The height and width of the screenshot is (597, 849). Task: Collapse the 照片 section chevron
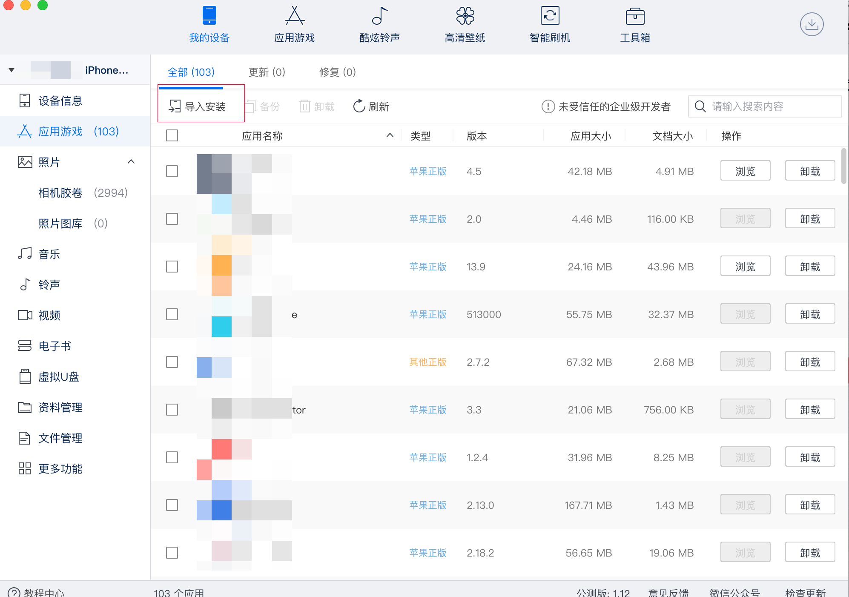point(131,162)
